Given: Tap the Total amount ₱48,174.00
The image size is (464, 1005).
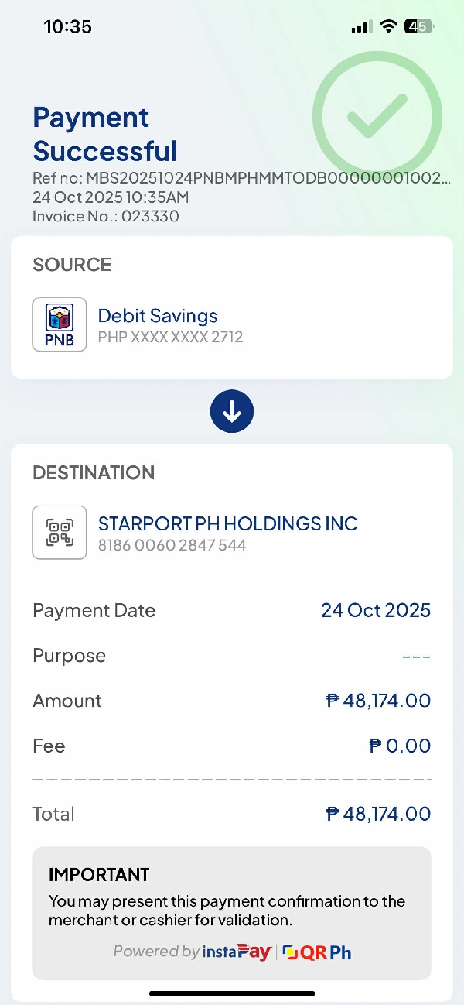Looking at the screenshot, I should click(x=378, y=814).
